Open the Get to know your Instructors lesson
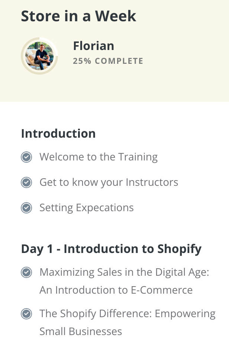The image size is (229, 344). pyautogui.click(x=109, y=182)
